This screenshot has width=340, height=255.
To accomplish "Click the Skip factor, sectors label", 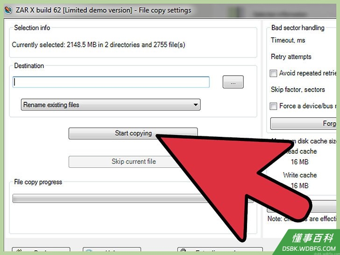I will [297, 90].
